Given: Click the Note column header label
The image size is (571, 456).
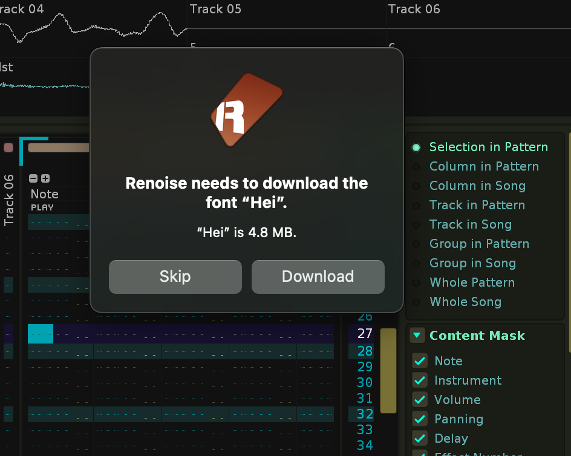Looking at the screenshot, I should click(44, 194).
